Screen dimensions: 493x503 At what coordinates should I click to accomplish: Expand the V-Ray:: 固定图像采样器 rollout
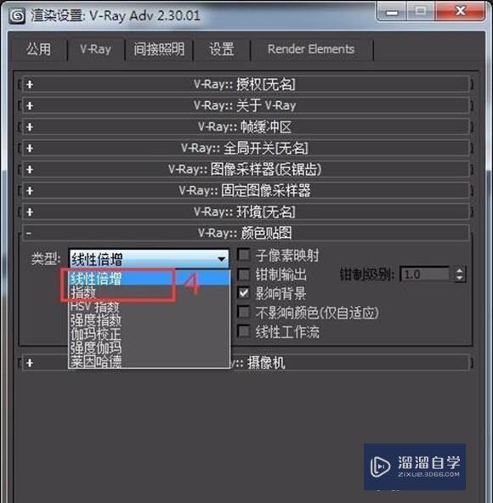tap(246, 191)
